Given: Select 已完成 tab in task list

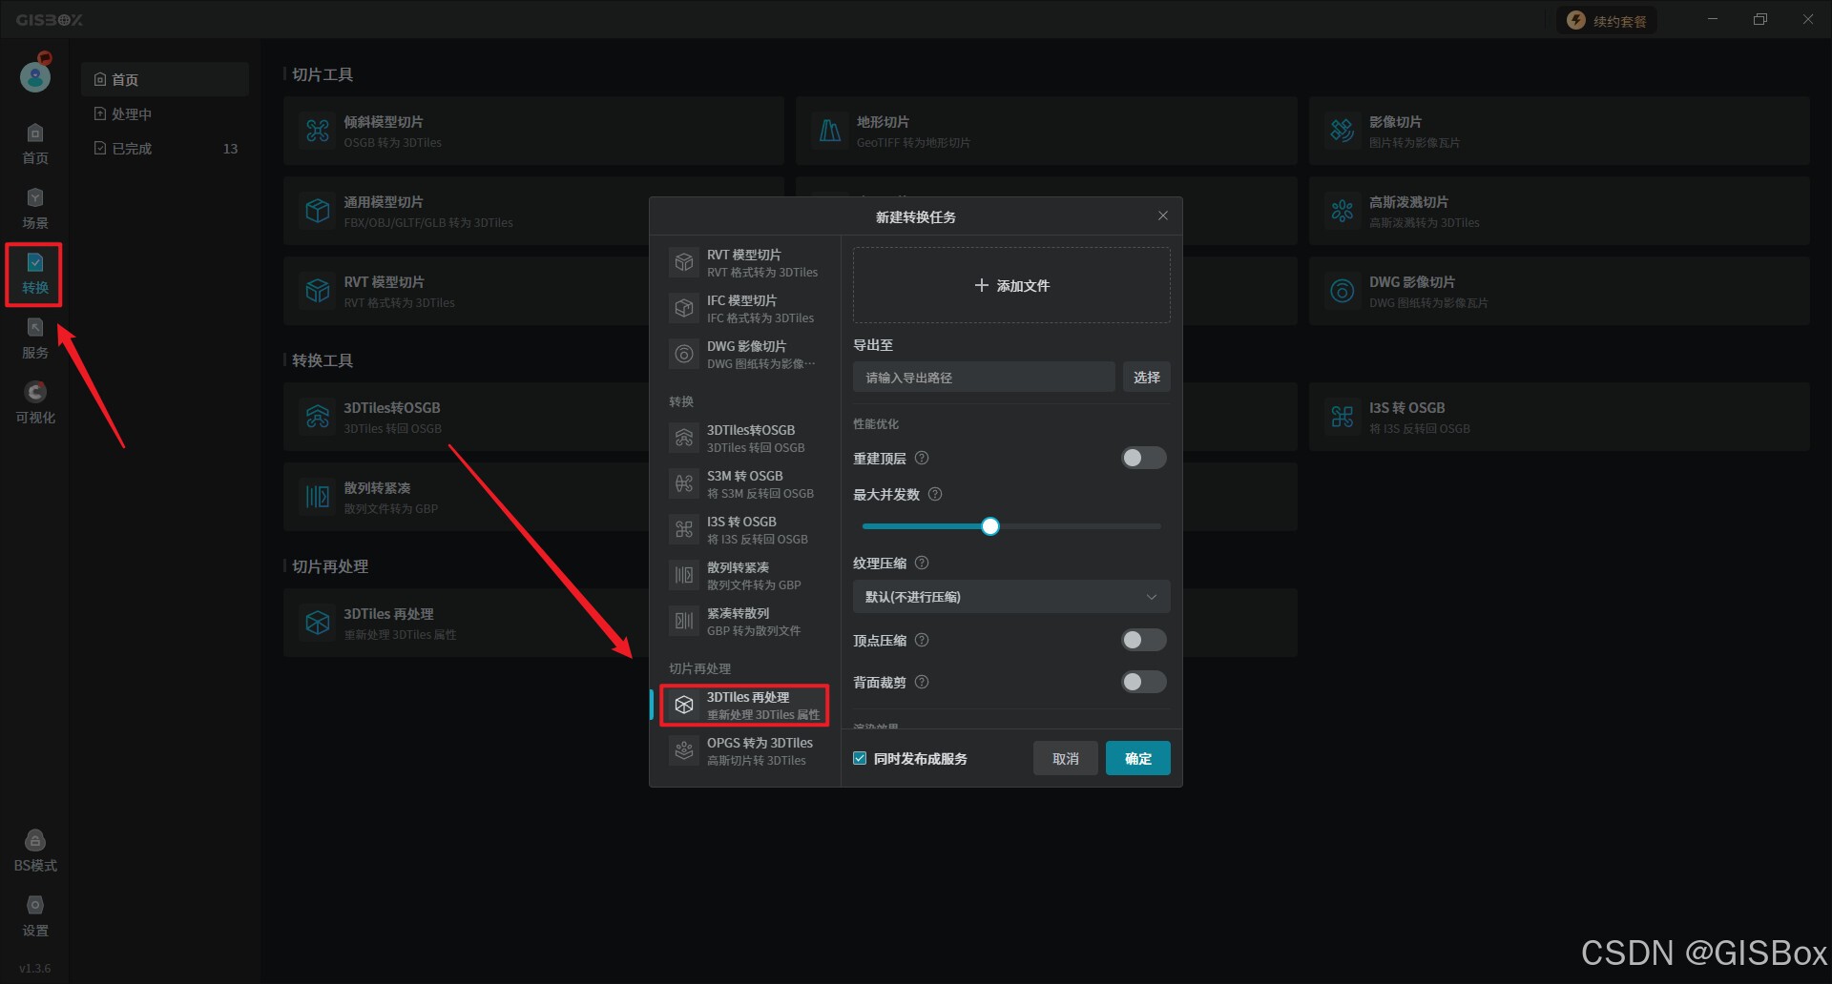Looking at the screenshot, I should pyautogui.click(x=164, y=148).
